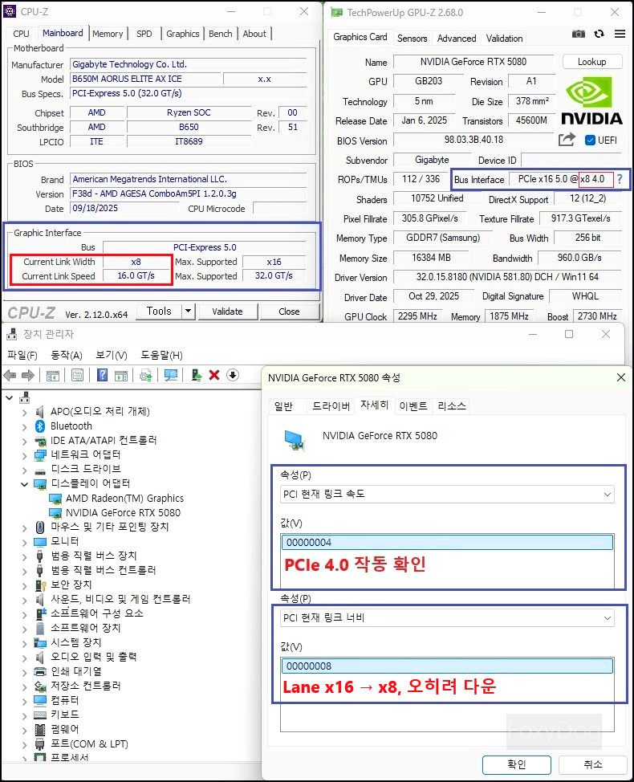634x782 pixels.
Task: Open the Help menu in Device Manager
Action: pyautogui.click(x=161, y=355)
